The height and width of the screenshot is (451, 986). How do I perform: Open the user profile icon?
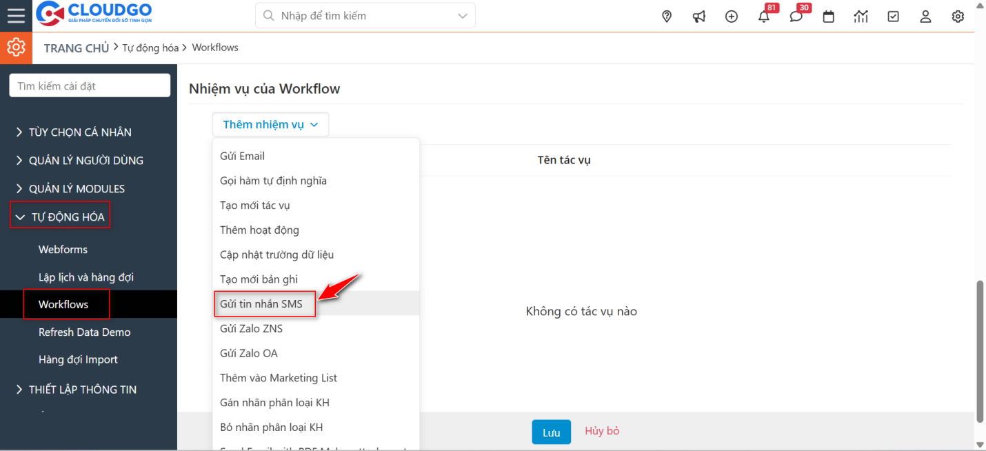click(925, 15)
